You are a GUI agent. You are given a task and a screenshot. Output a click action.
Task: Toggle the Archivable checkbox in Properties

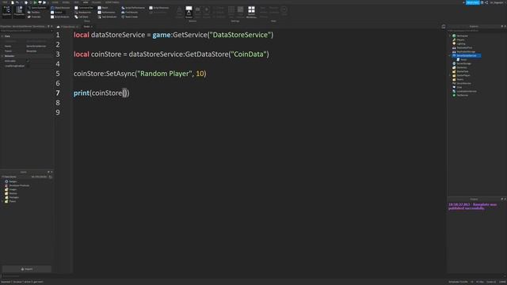28,61
